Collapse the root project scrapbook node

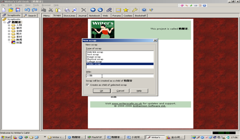pos(4,22)
